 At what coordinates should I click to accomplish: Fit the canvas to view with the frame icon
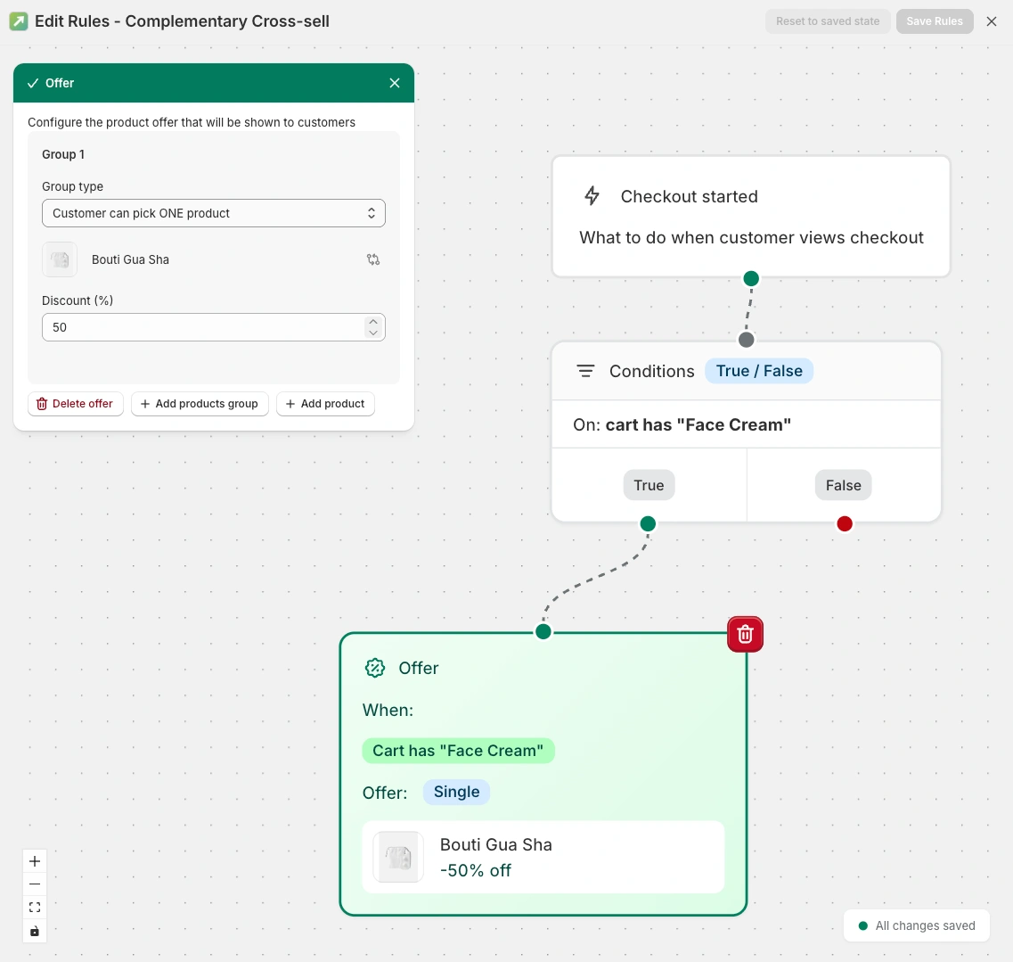coord(34,907)
